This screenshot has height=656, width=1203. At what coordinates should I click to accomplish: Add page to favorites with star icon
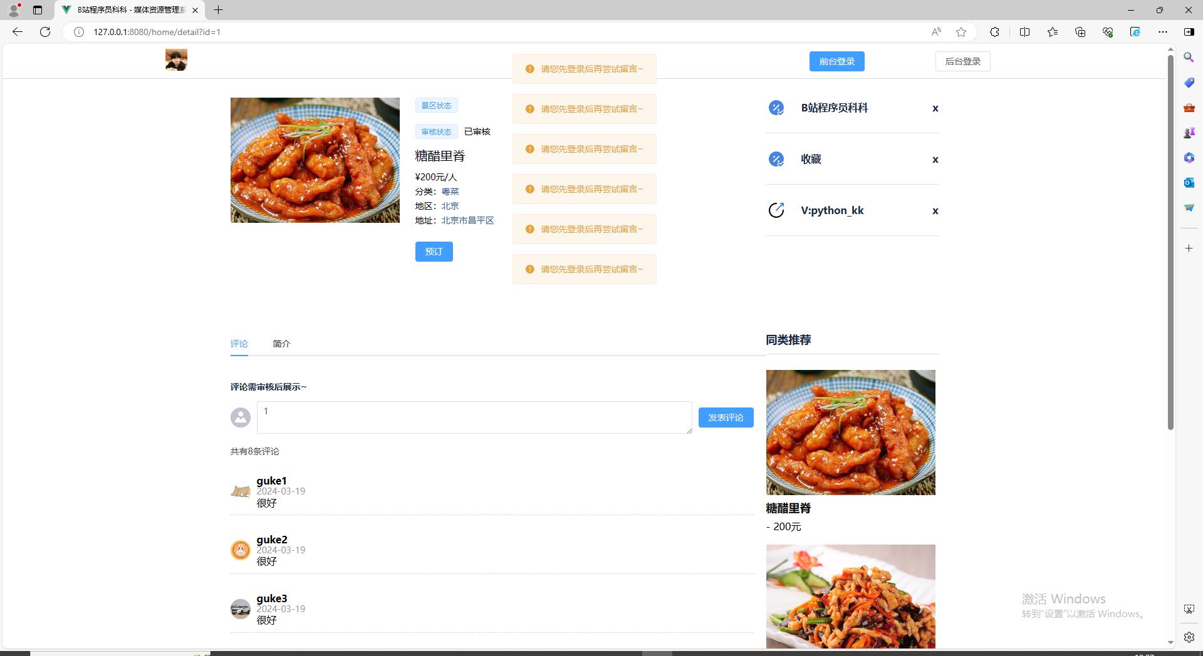pyautogui.click(x=961, y=32)
